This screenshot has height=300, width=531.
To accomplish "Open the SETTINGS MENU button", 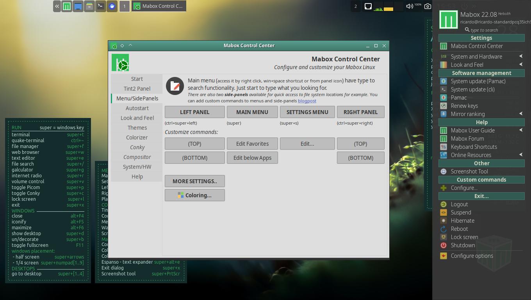I will coord(307,112).
